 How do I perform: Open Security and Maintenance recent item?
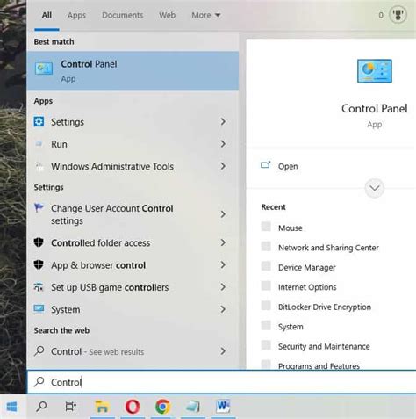(324, 346)
